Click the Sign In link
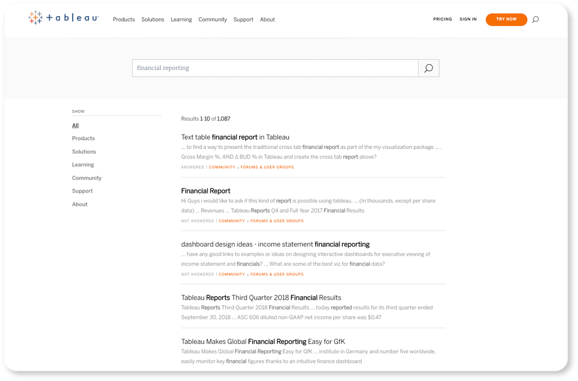 468,19
